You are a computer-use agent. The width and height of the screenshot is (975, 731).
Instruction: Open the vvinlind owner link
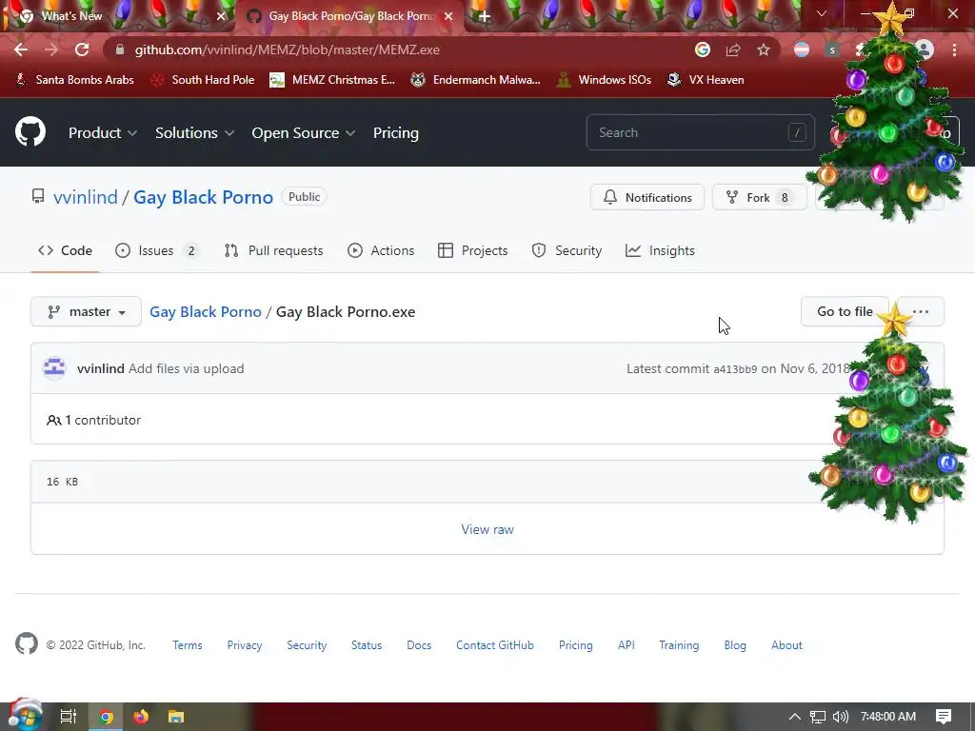coord(85,197)
